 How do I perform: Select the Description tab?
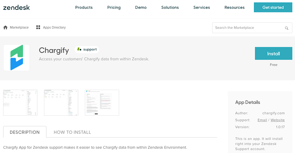pos(25,132)
